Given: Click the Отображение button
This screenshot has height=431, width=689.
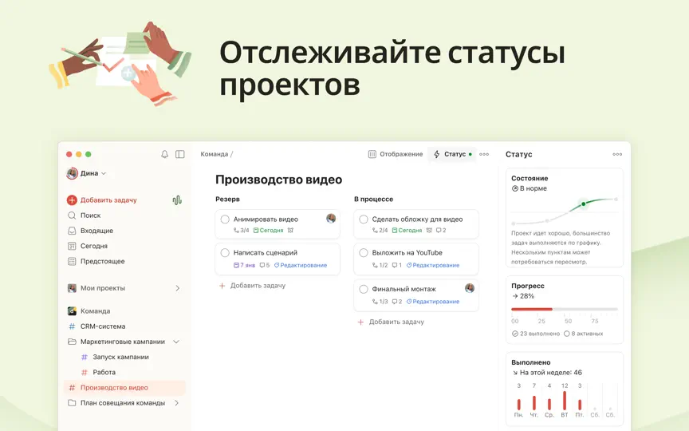Looking at the screenshot, I should (396, 154).
